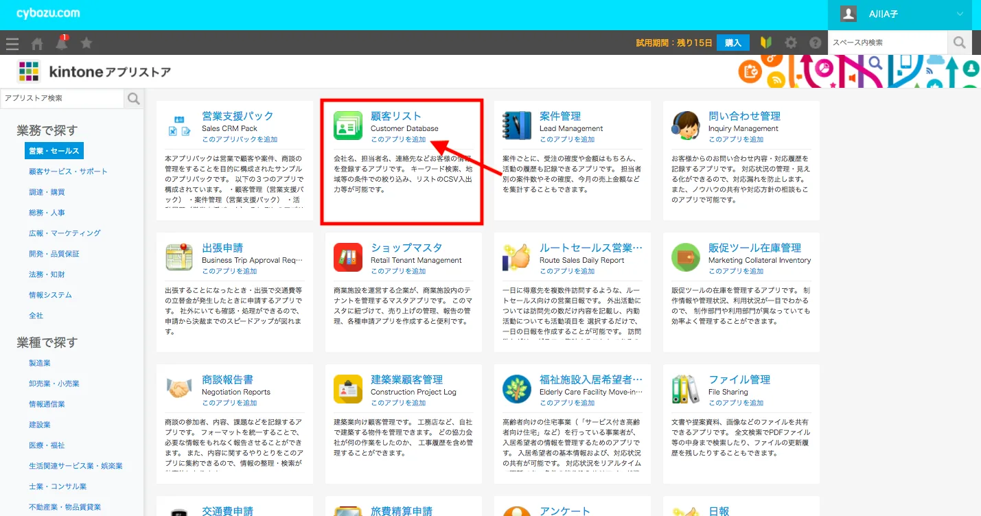
Task: Click the beginner guide leaf icon
Action: point(766,43)
